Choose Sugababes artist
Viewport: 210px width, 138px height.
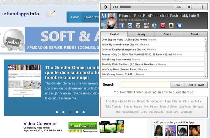pos(186,112)
